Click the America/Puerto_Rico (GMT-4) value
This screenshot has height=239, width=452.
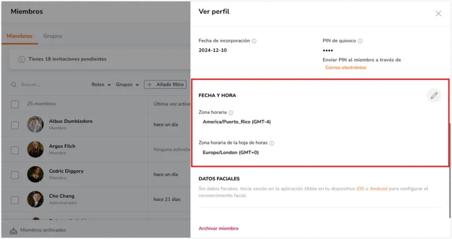pyautogui.click(x=237, y=122)
